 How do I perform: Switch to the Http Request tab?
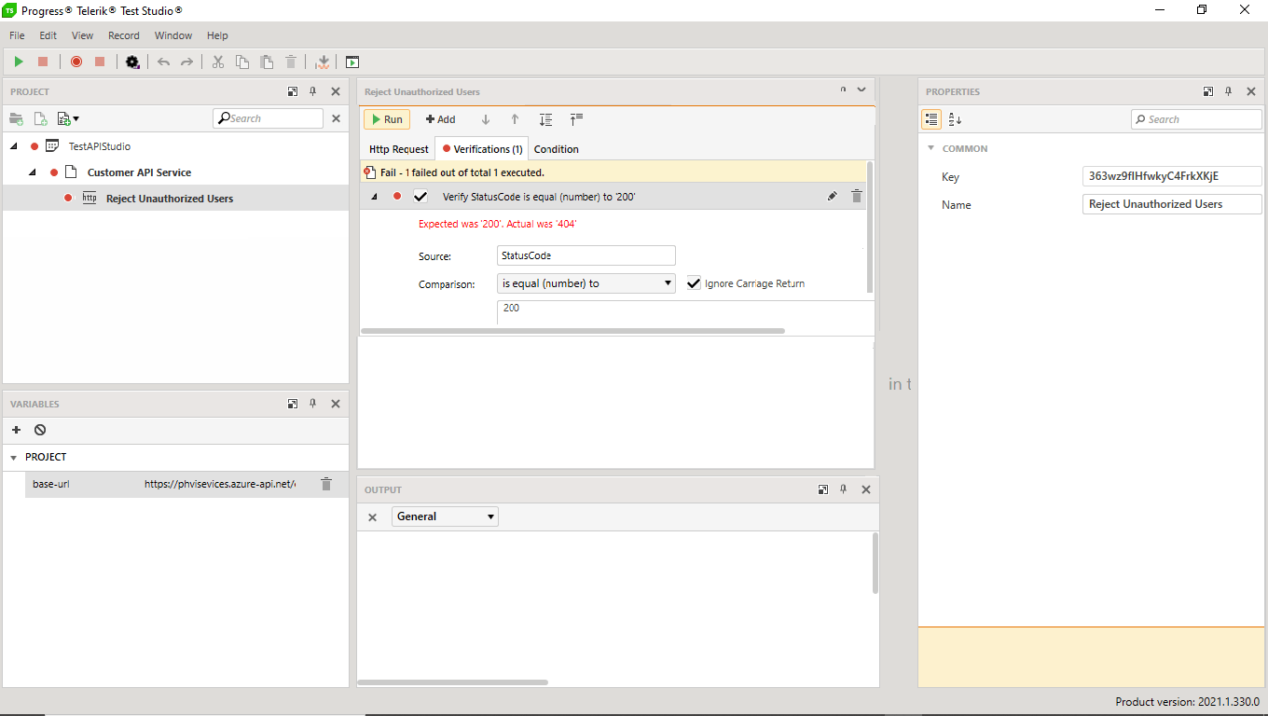click(x=399, y=149)
